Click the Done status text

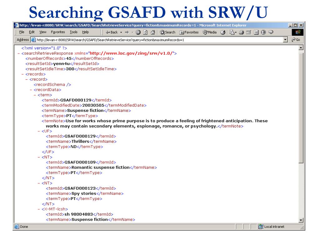tap(24, 227)
